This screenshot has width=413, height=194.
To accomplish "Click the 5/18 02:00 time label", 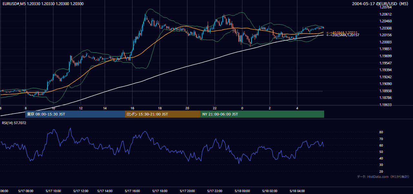I will tap(270, 191).
